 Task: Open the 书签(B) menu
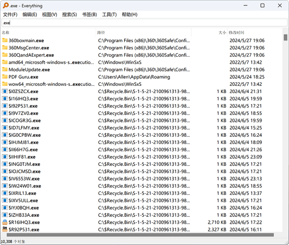[89, 14]
